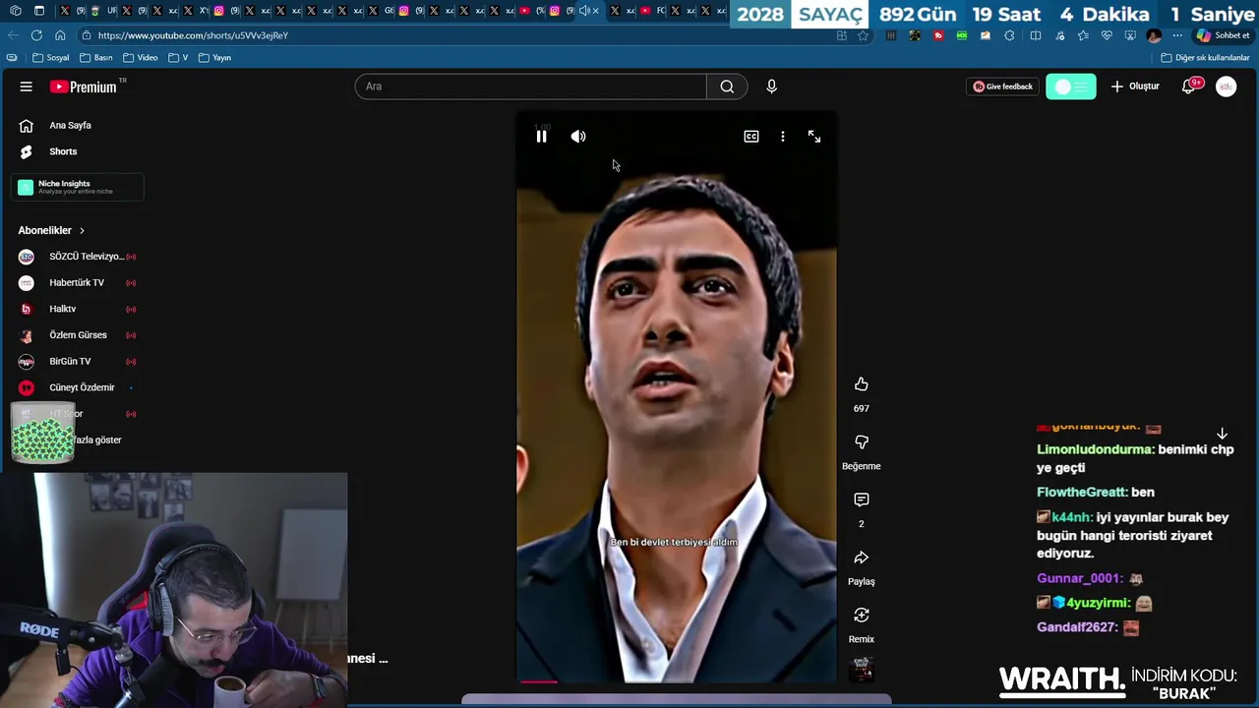1259x708 pixels.
Task: Toggle split screen view in browser
Action: point(1035,35)
